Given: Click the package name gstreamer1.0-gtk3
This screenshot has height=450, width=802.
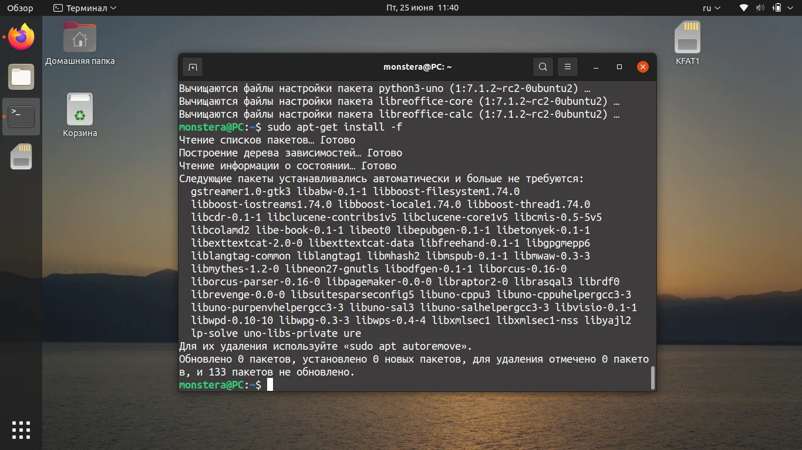Looking at the screenshot, I should (241, 192).
